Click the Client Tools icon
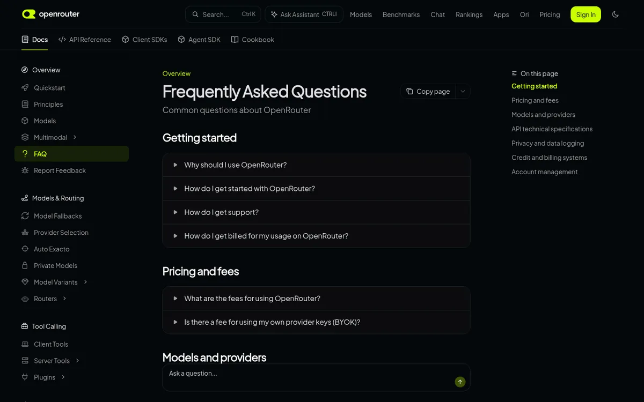 pyautogui.click(x=25, y=344)
